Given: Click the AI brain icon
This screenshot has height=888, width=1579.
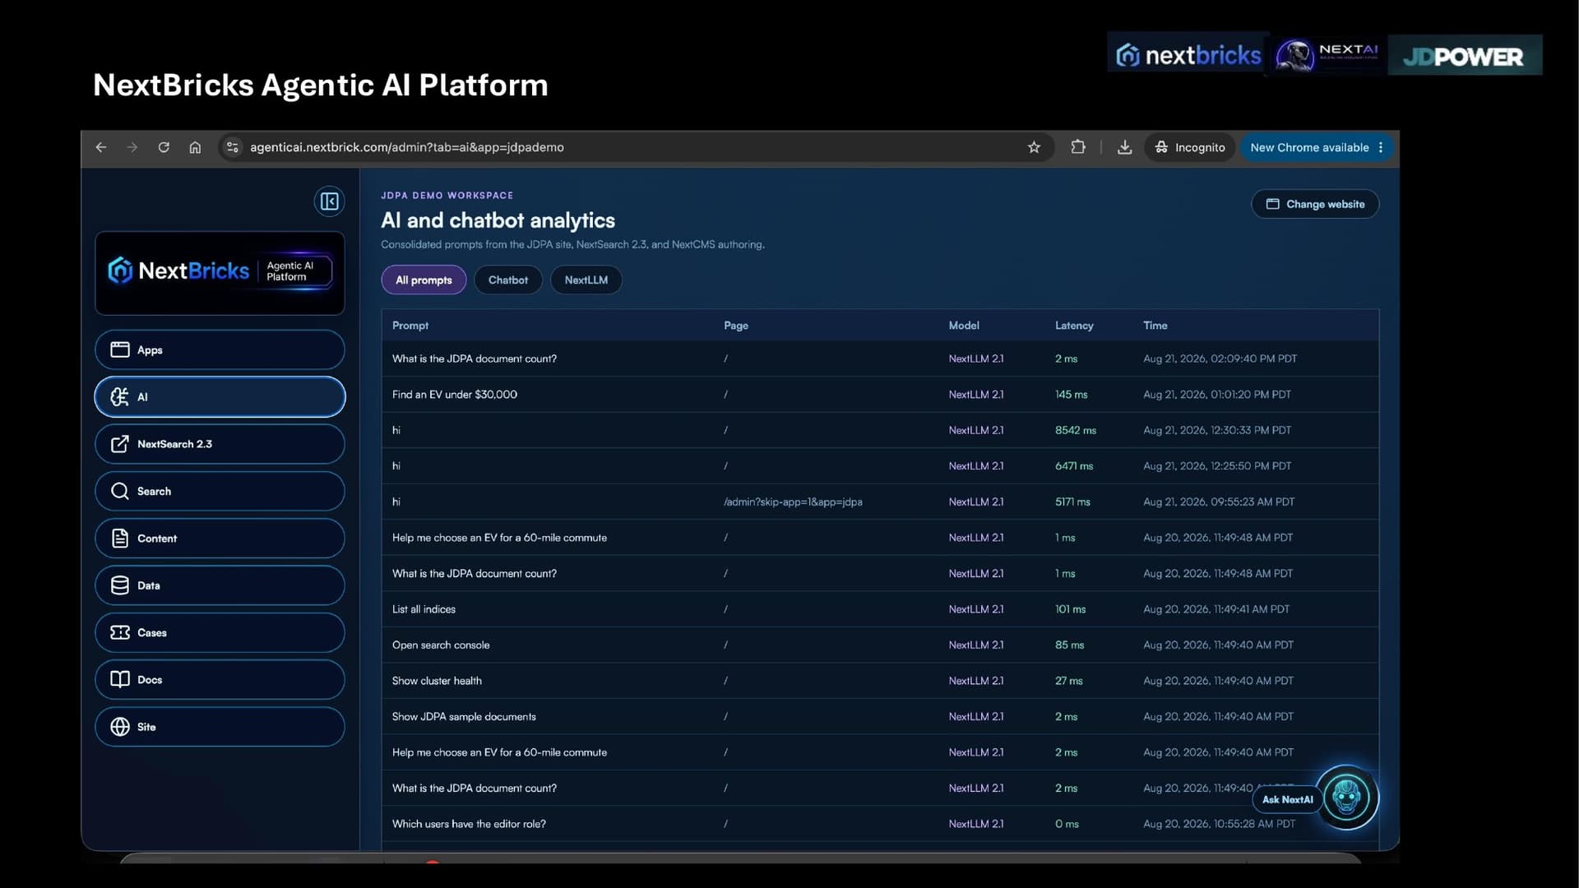Looking at the screenshot, I should coord(120,397).
